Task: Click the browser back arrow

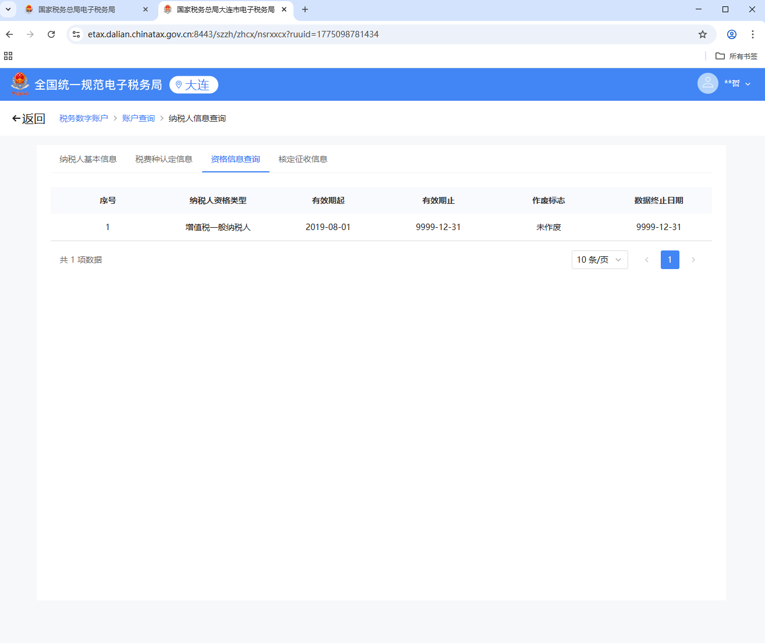Action: tap(10, 34)
